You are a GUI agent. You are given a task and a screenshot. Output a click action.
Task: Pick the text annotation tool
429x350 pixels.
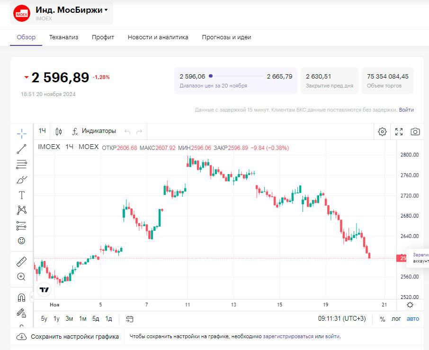[21, 195]
